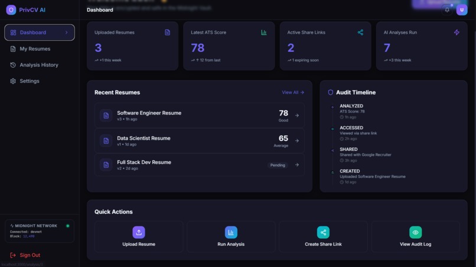Click the PrivCV AI logo icon
The width and height of the screenshot is (476, 267).
tap(11, 9)
